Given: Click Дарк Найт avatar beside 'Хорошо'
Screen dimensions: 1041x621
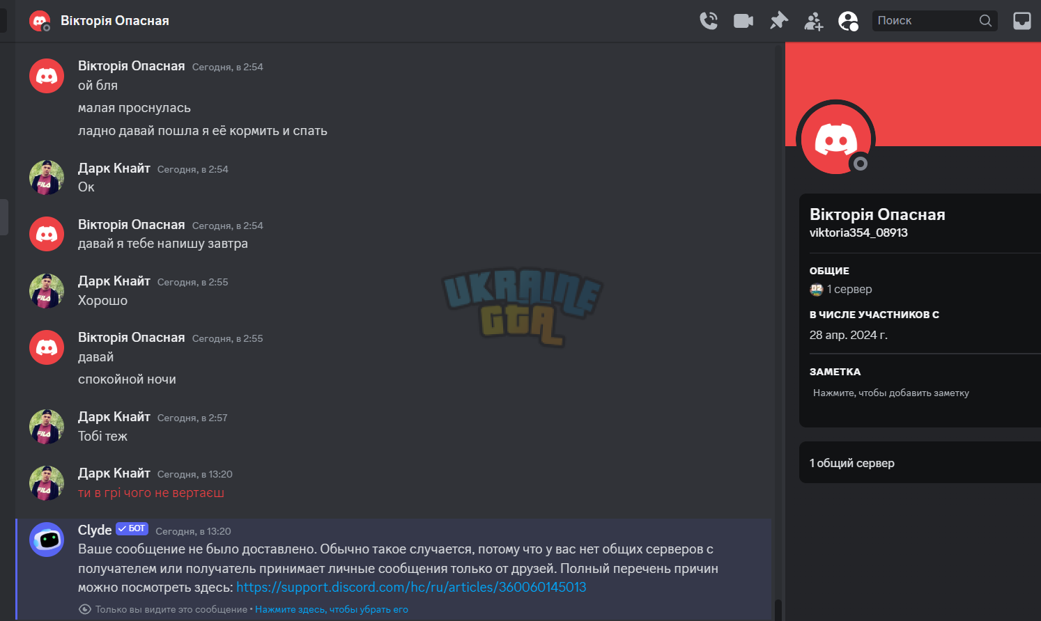Looking at the screenshot, I should [47, 290].
